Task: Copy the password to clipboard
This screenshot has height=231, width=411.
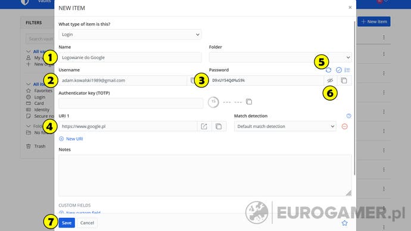Action: click(x=344, y=80)
